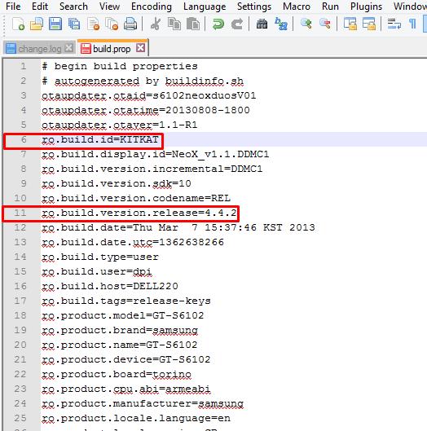Screen dimensions: 427x431
Task: Click the line ro.product.board=torino
Action: [117, 375]
